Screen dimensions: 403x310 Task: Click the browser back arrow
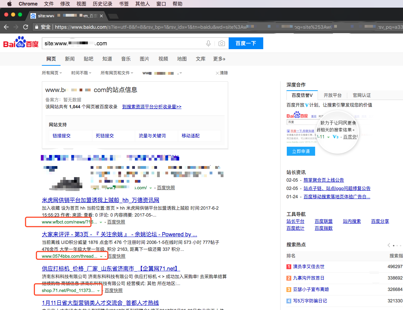pyautogui.click(x=6, y=27)
